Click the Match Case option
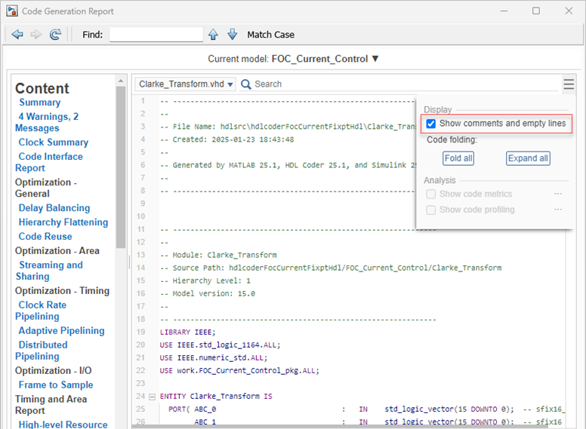This screenshot has width=586, height=429. pos(270,35)
